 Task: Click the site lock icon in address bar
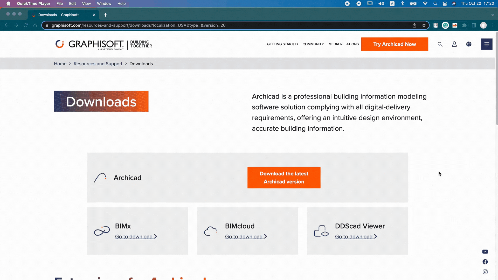[47, 25]
